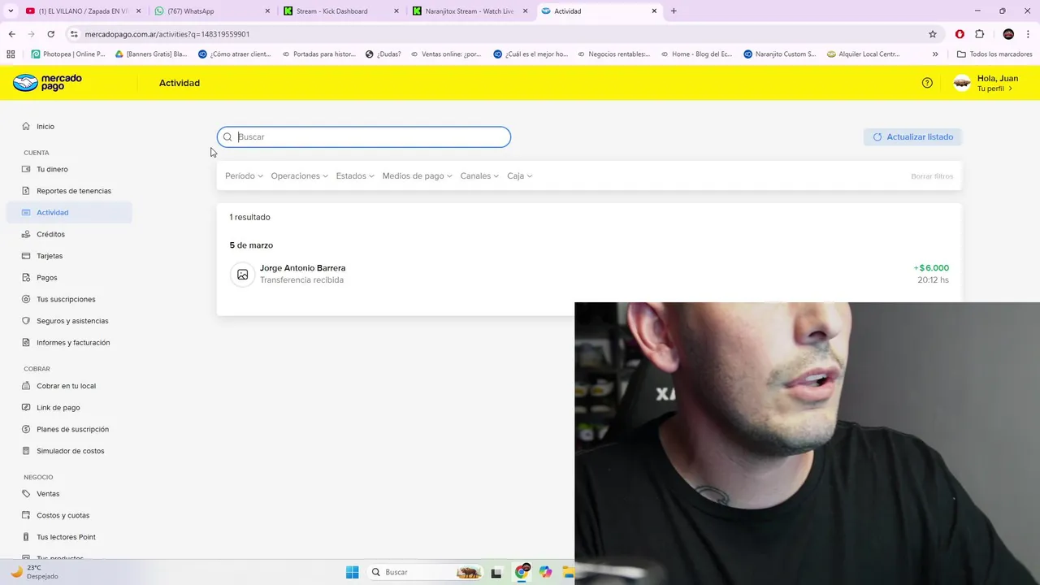Open the Naranjito Custom bookmark
This screenshot has width=1040, height=585.
pos(779,54)
